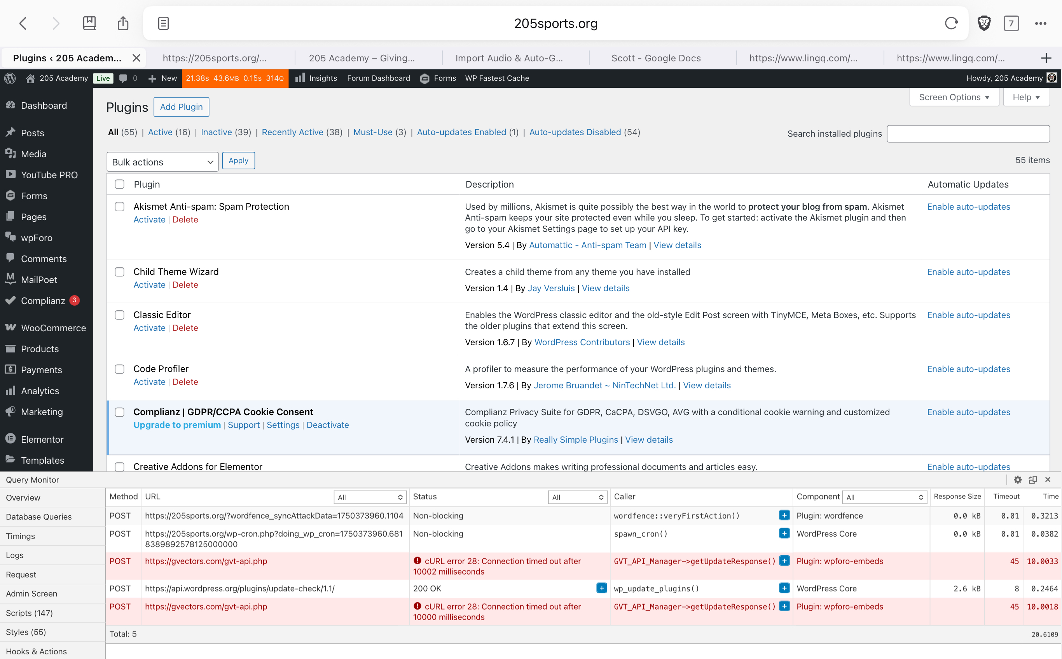Open the orange Query Monitor stats in admin bar

click(235, 78)
